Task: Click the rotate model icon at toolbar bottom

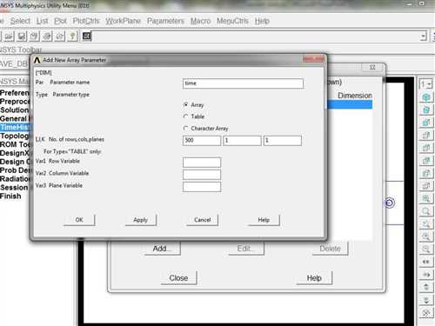Action: [x=426, y=313]
